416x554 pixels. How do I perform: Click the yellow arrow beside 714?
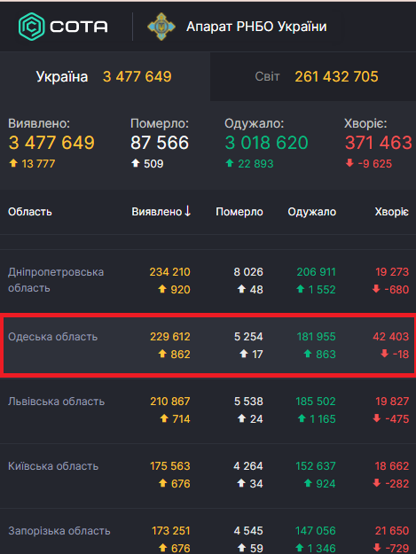point(164,418)
